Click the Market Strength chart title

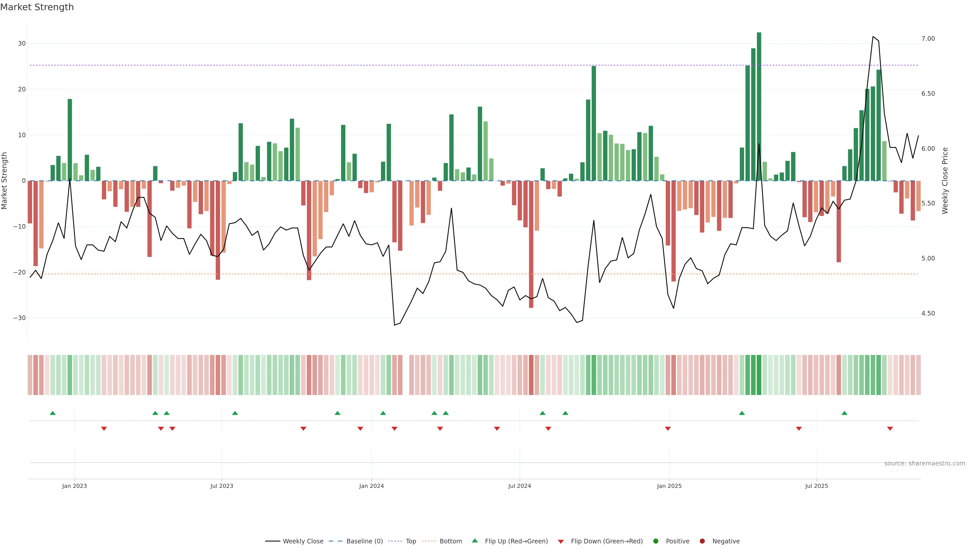click(37, 7)
